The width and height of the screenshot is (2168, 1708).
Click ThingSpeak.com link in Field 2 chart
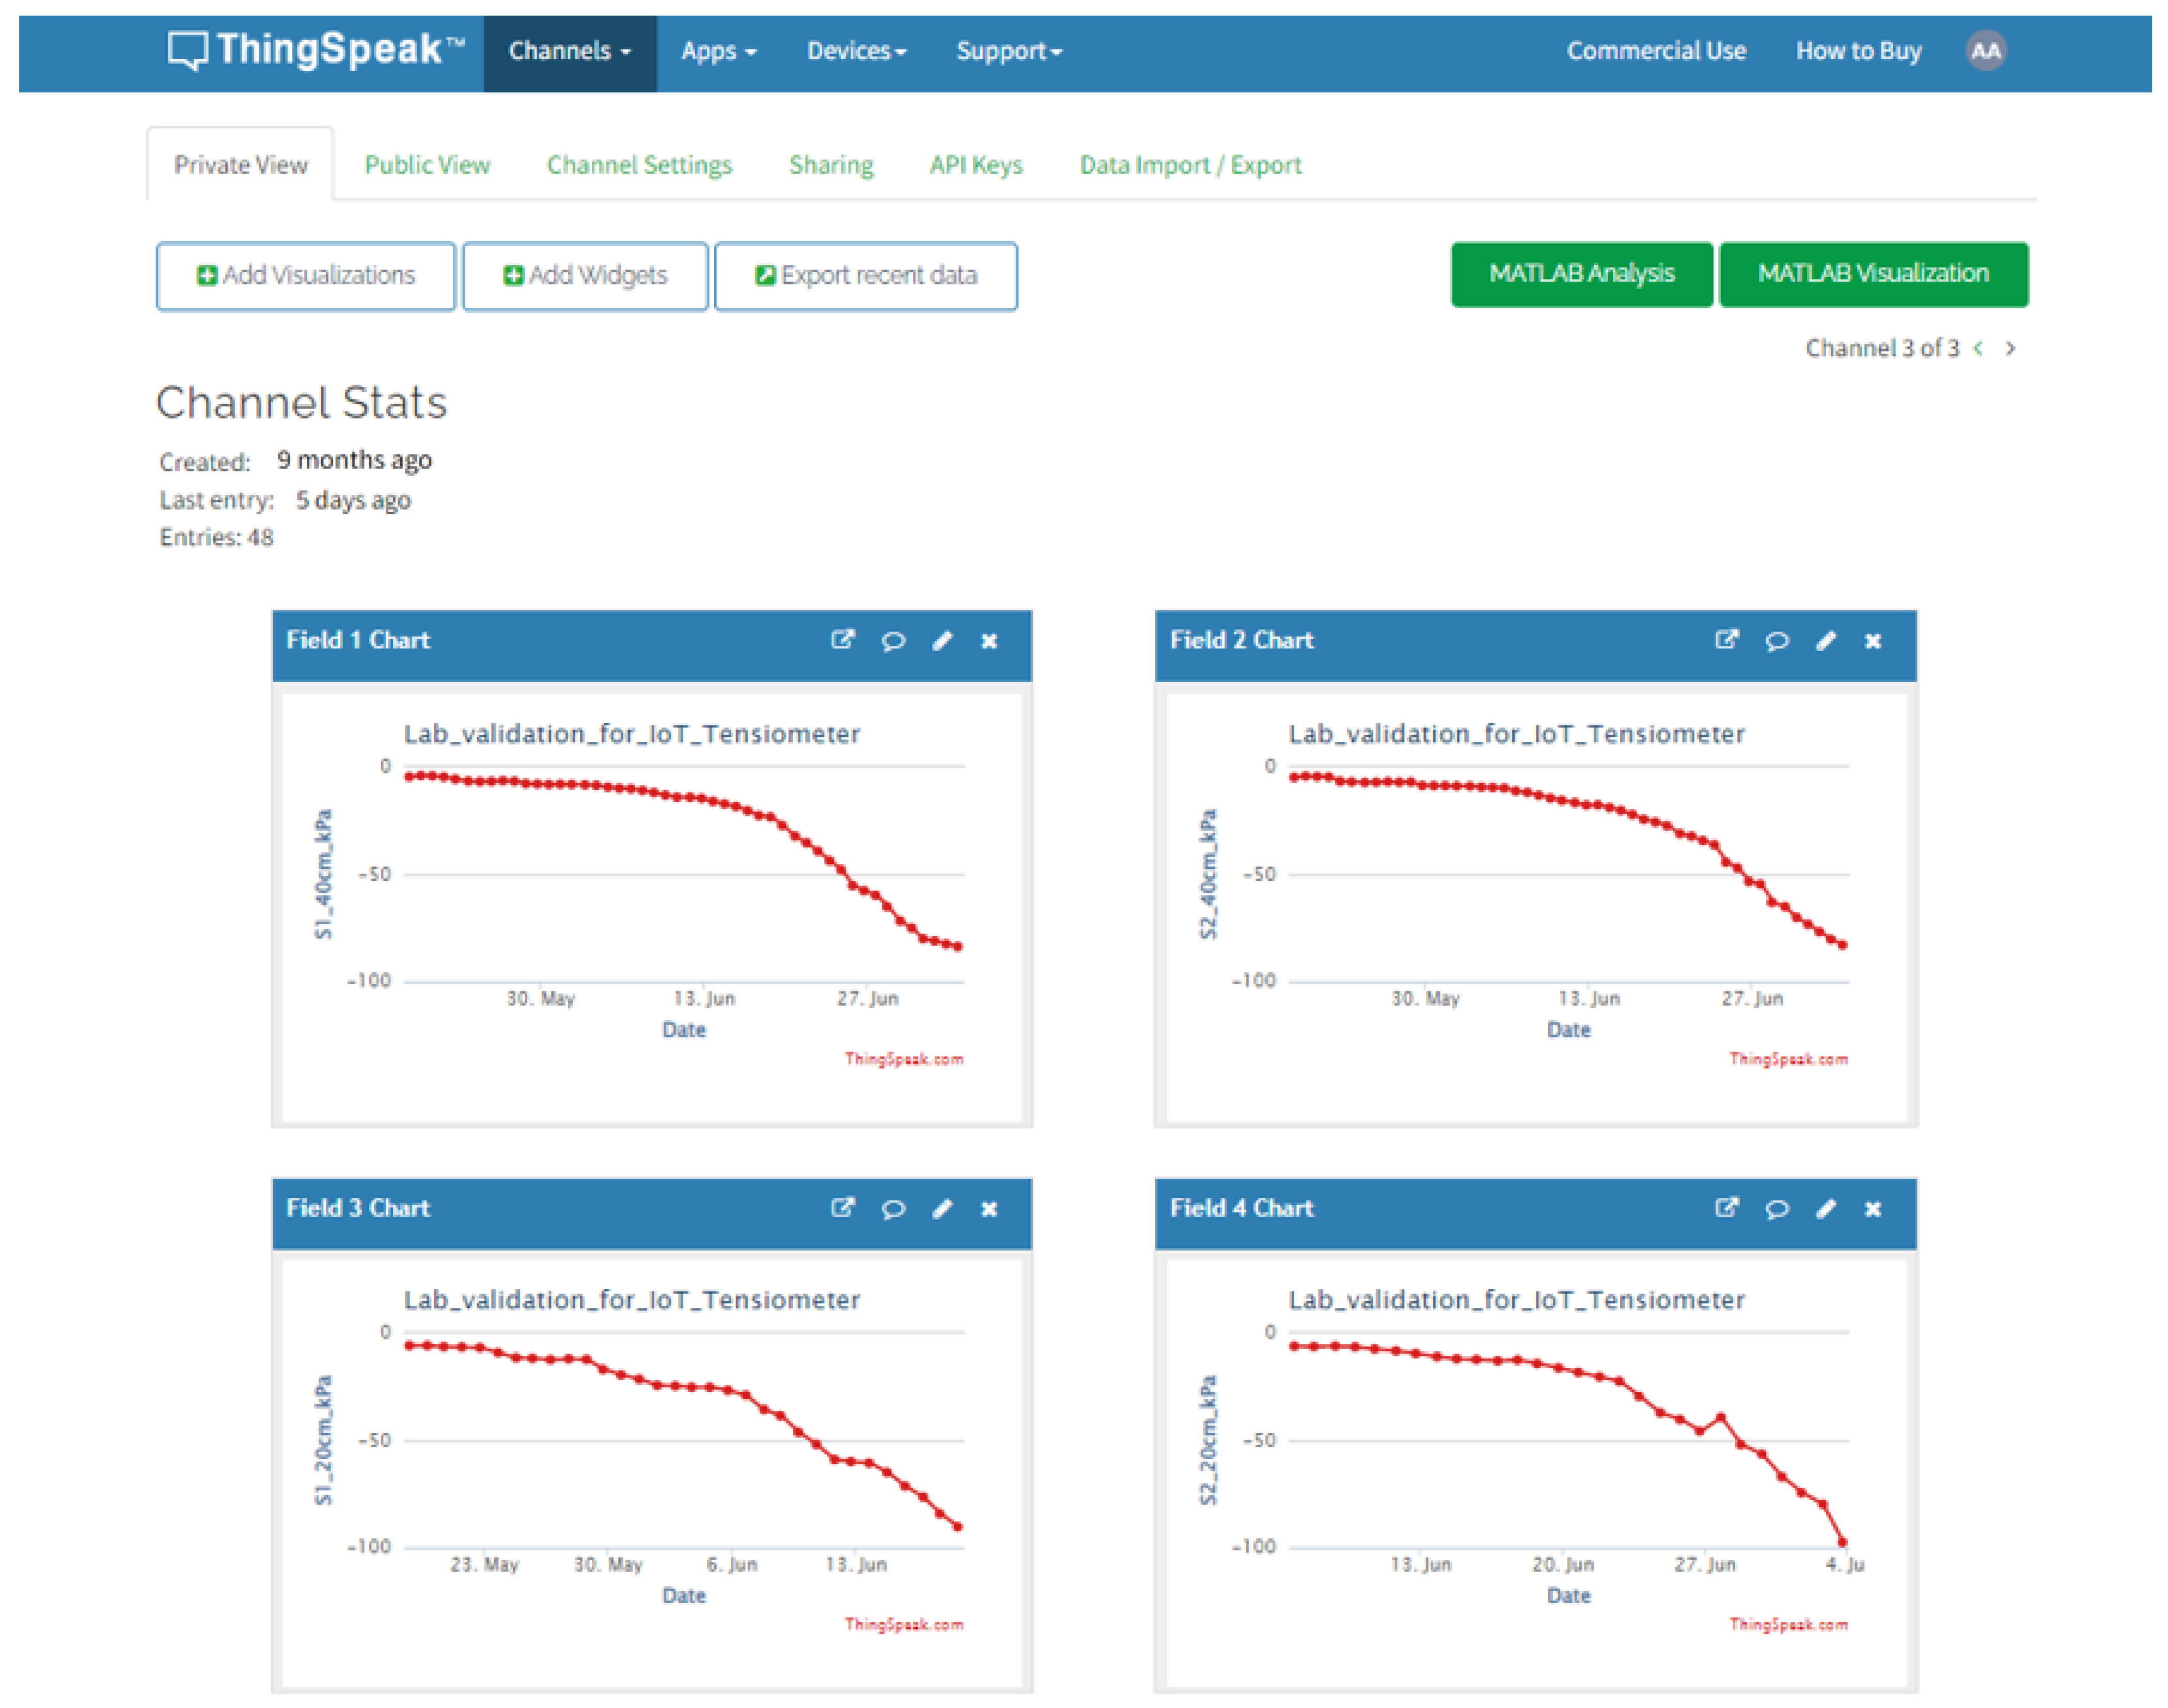[x=1788, y=1059]
